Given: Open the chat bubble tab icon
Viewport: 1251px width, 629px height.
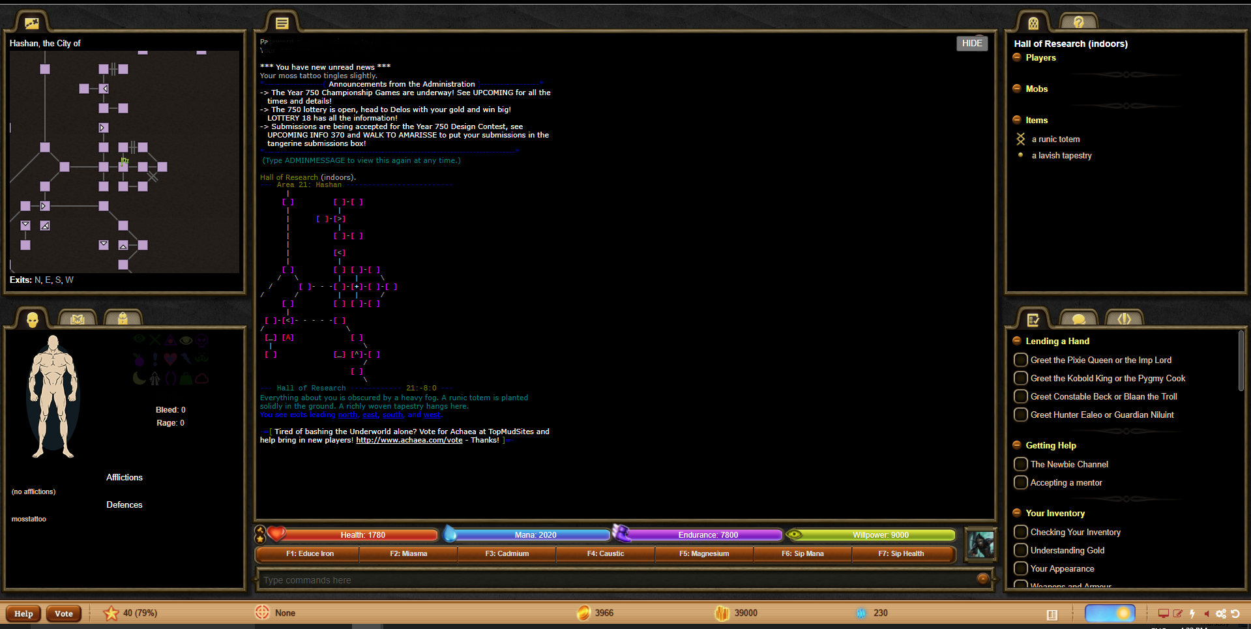Looking at the screenshot, I should point(1079,319).
